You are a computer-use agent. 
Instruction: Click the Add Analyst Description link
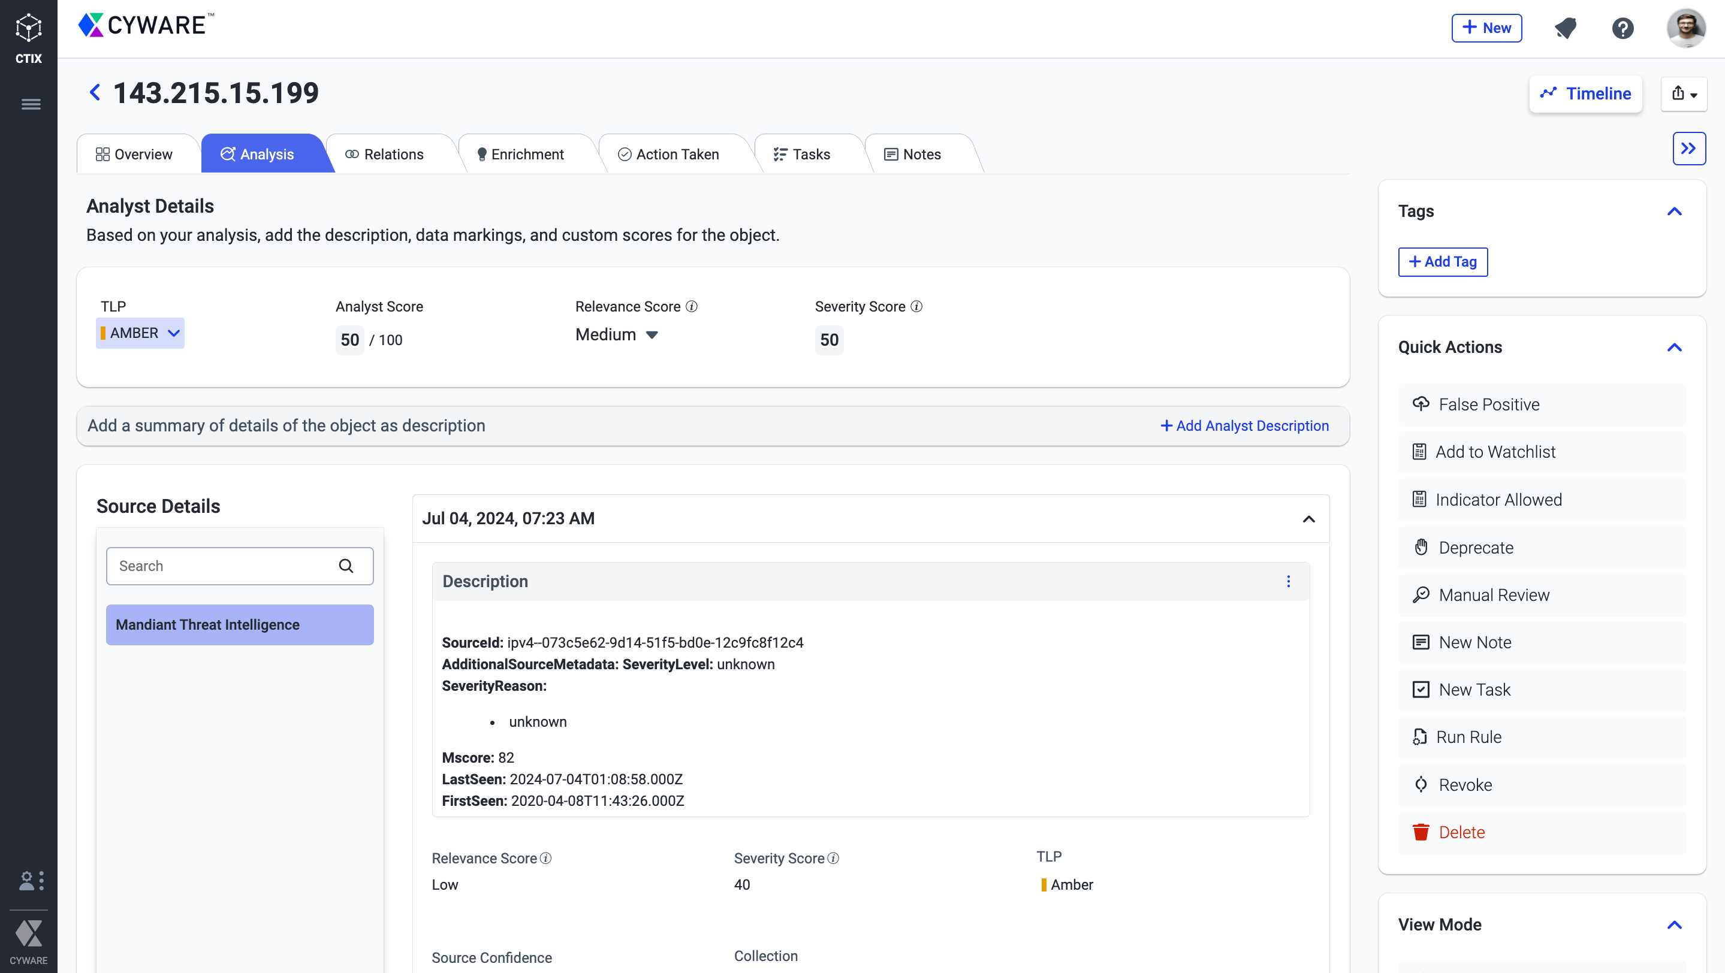[x=1244, y=425]
